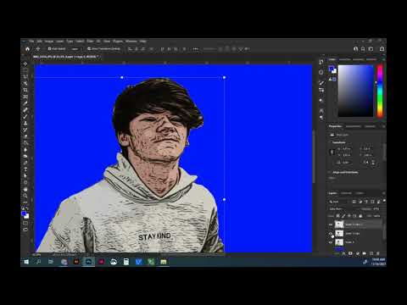Viewport: 407px width, 305px height.
Task: Select the top layer thumbnail
Action: click(x=339, y=225)
